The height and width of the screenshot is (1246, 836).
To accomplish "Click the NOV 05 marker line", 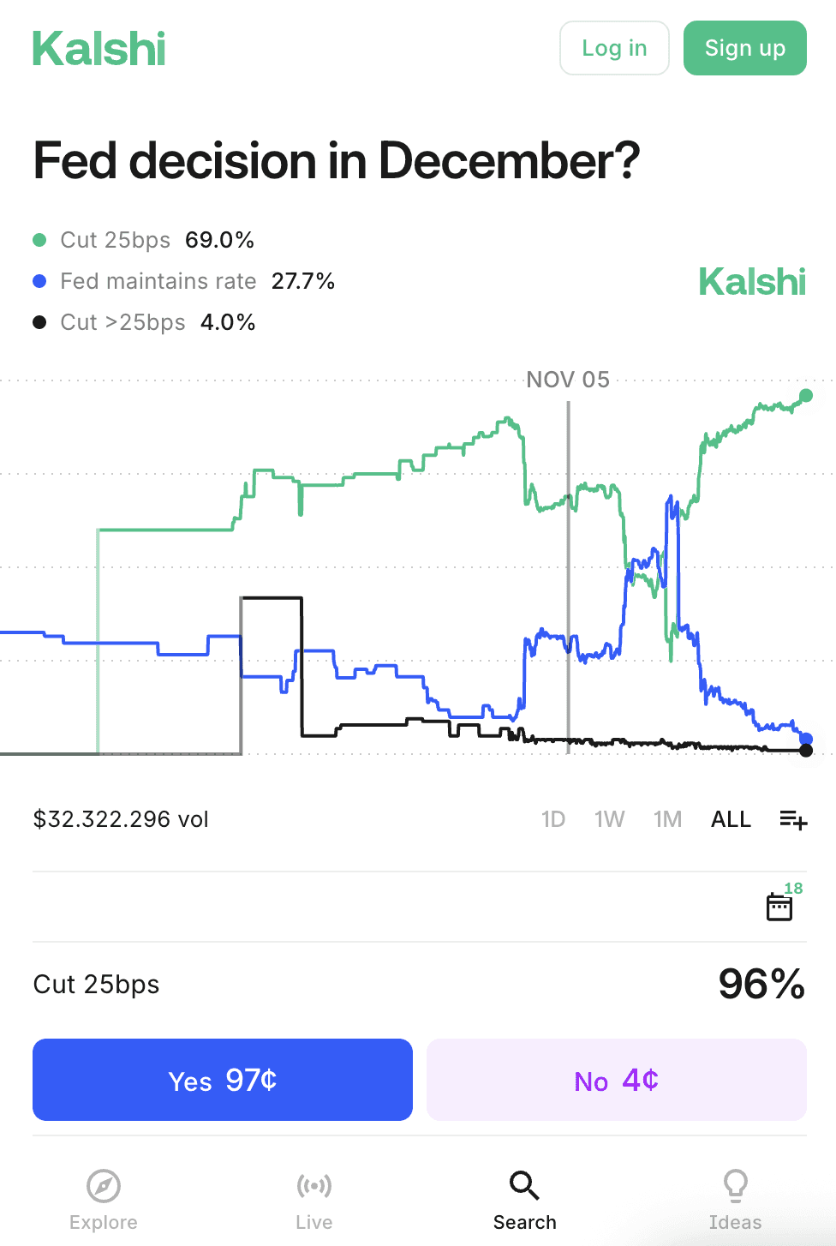I will point(568,566).
